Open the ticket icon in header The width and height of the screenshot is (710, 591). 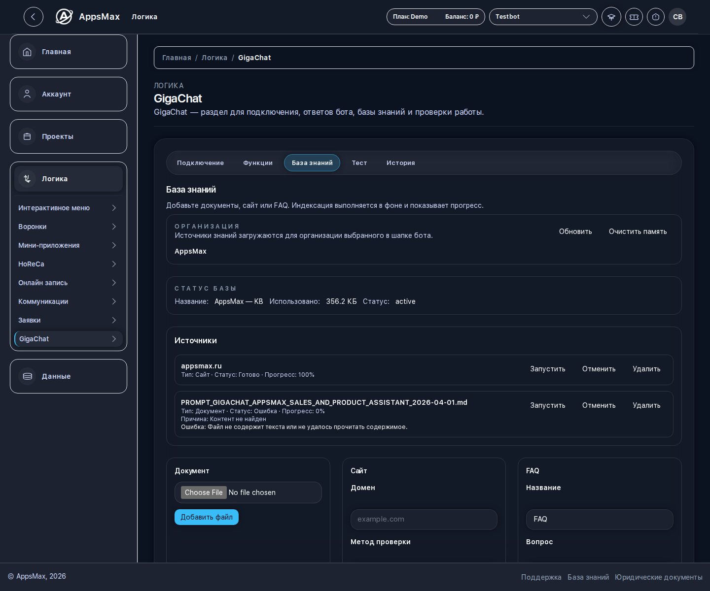pos(634,17)
